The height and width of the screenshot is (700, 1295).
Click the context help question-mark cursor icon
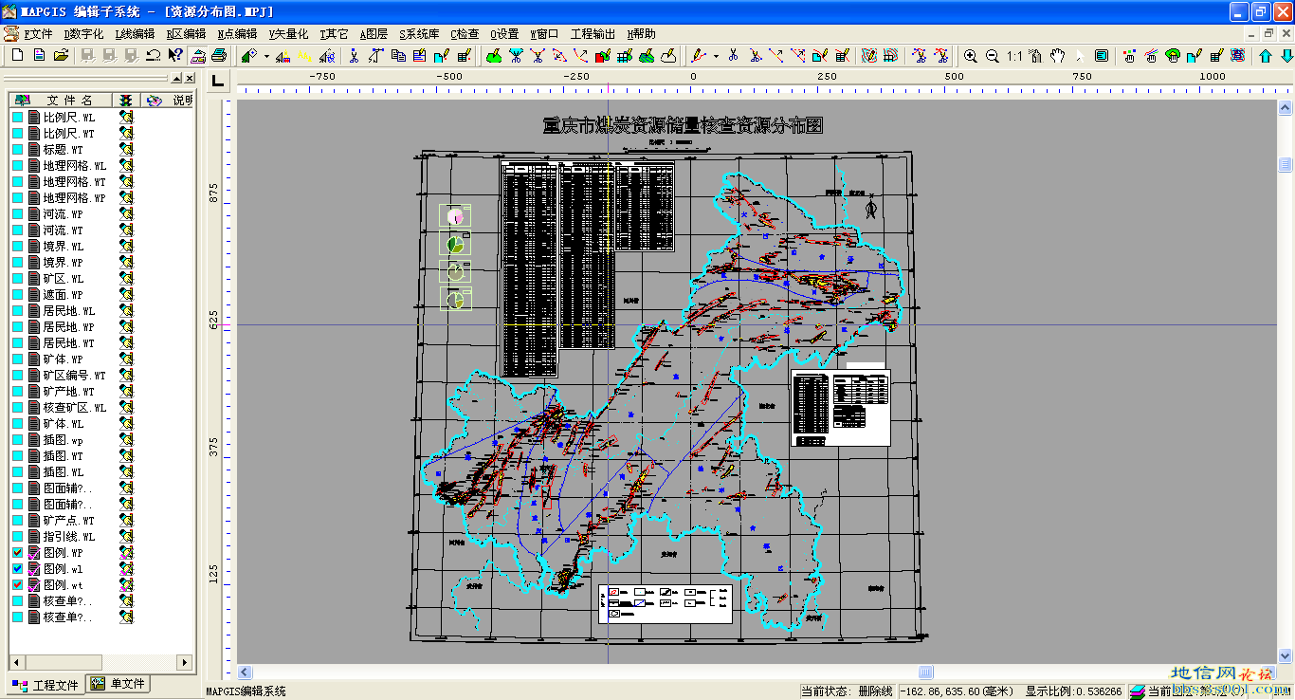tap(175, 55)
